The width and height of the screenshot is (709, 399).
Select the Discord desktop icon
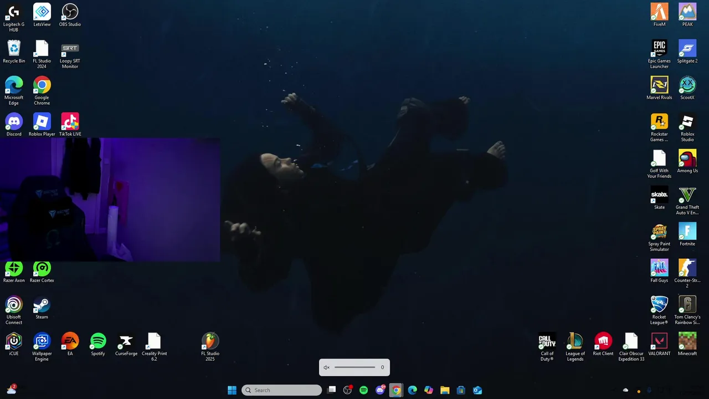tap(14, 125)
